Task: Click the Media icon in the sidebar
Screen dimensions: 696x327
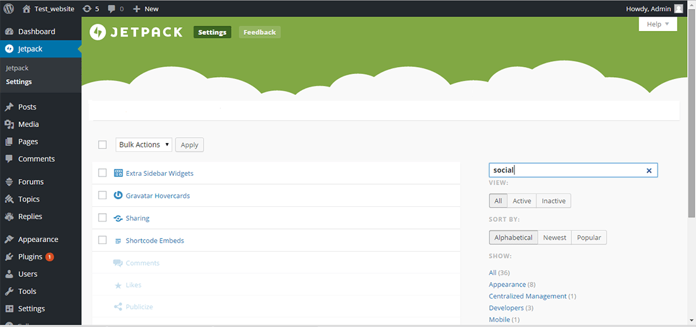Action: pyautogui.click(x=9, y=124)
